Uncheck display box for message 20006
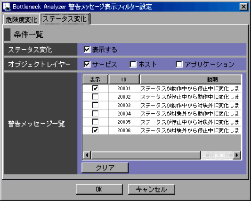The width and height of the screenshot is (251, 201). (x=95, y=130)
